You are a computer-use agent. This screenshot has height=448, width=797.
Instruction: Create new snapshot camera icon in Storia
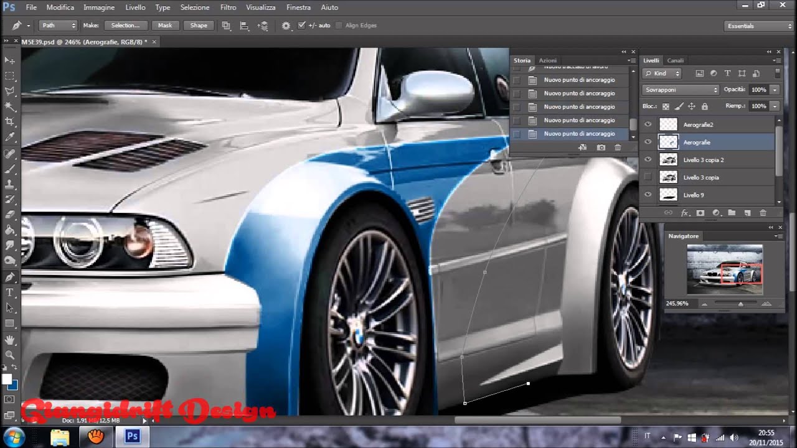[x=601, y=147]
